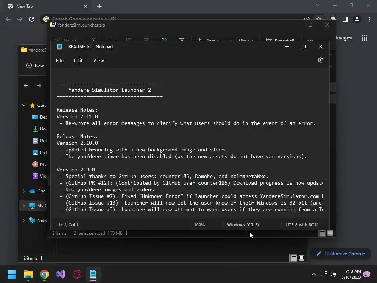The width and height of the screenshot is (377, 283).
Task: Open Opera browser from taskbar
Action: point(77,274)
